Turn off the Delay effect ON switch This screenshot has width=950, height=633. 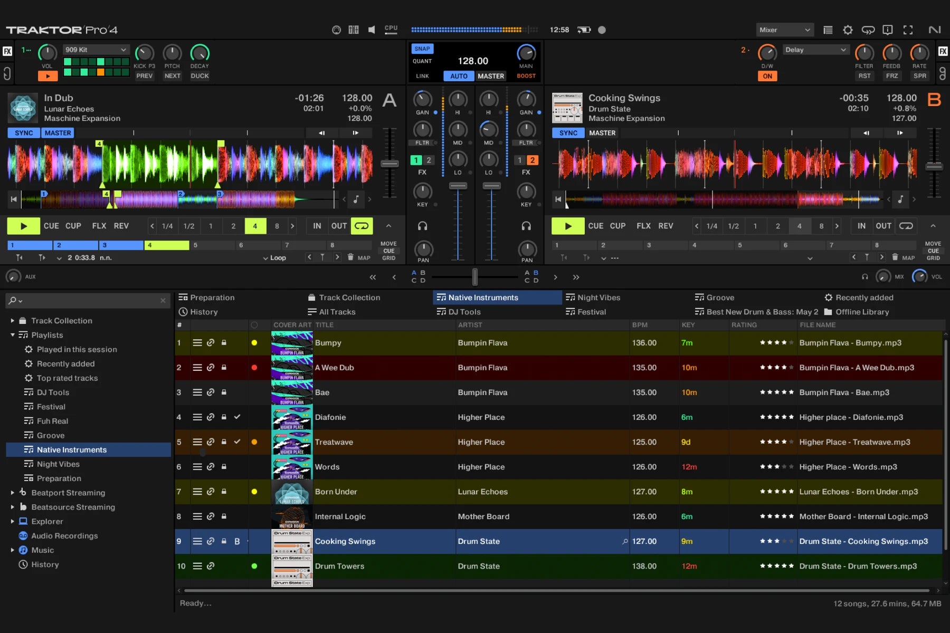767,76
